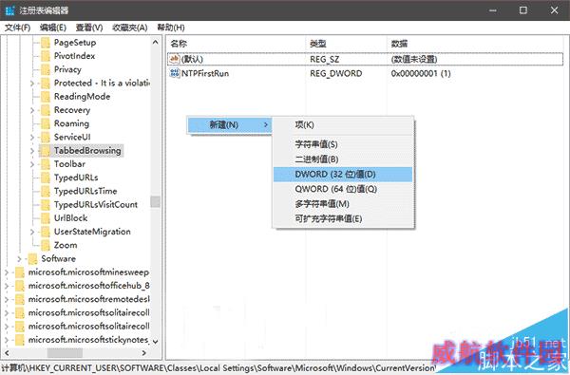Expand the Protected tree node
Viewport: 570px width, 375px height.
coord(32,84)
